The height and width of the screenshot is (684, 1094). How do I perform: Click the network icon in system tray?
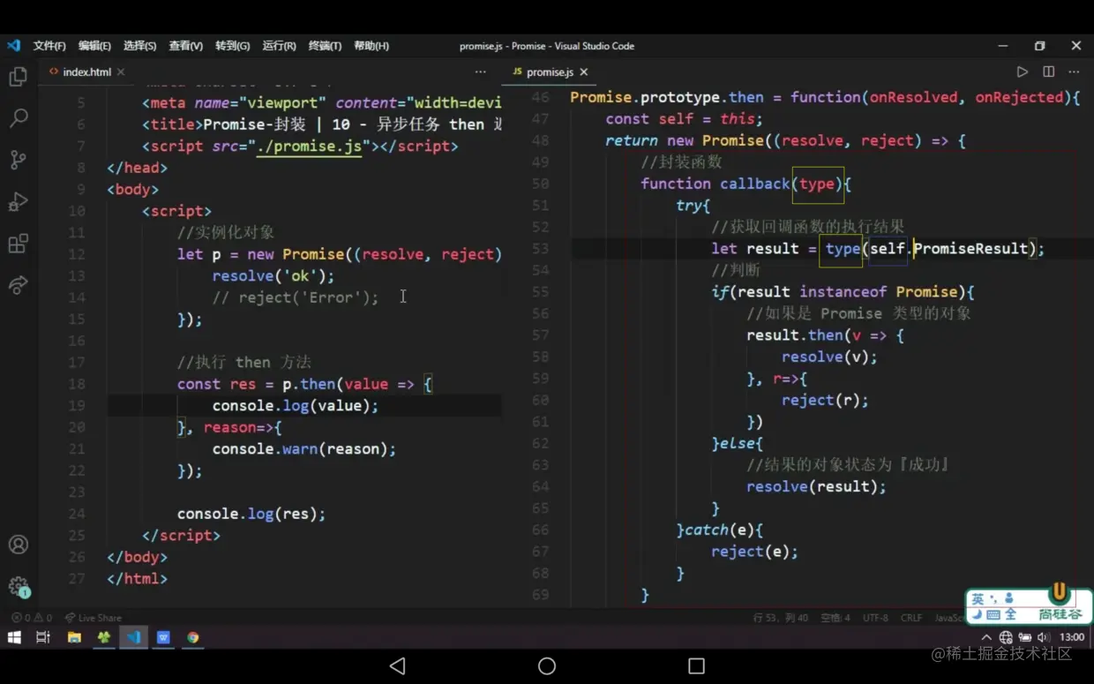point(1006,637)
